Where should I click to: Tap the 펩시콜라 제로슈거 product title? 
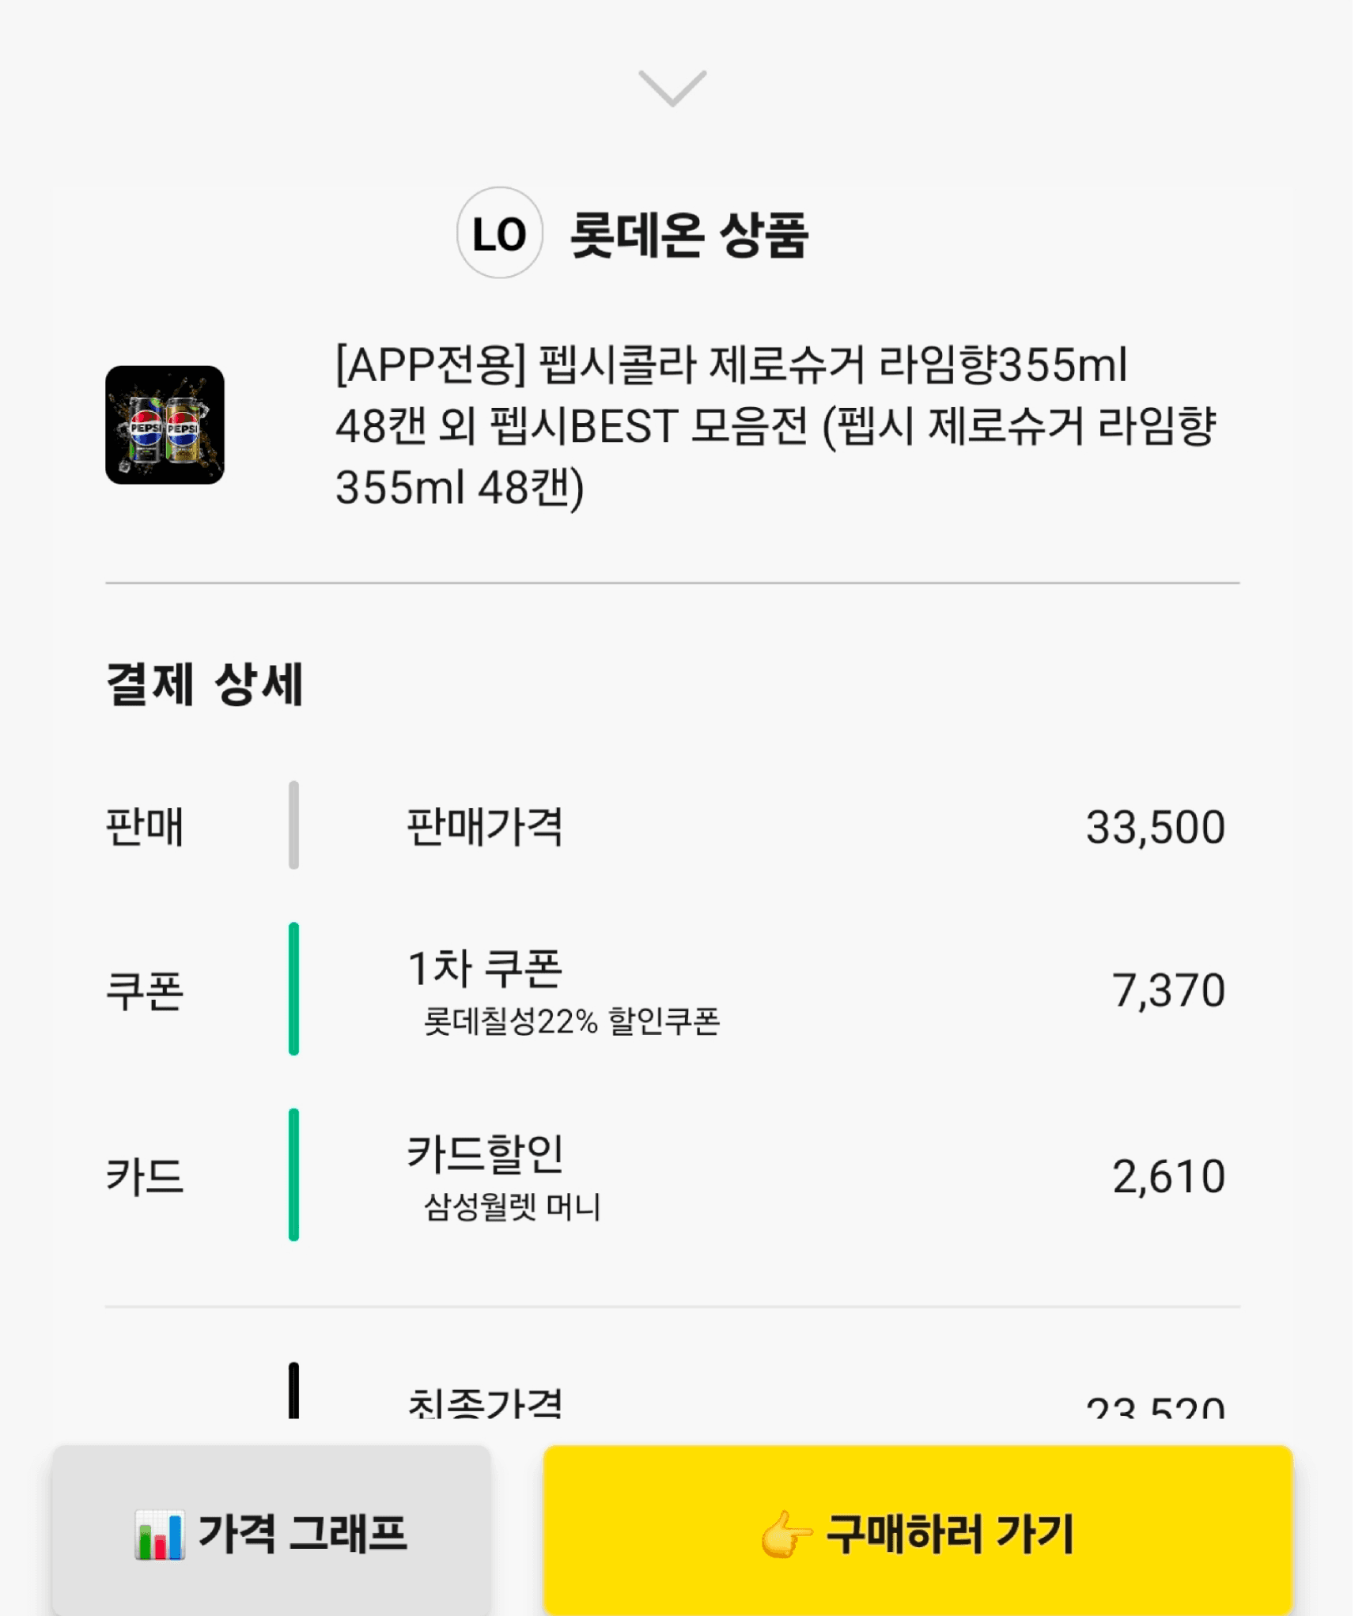775,425
